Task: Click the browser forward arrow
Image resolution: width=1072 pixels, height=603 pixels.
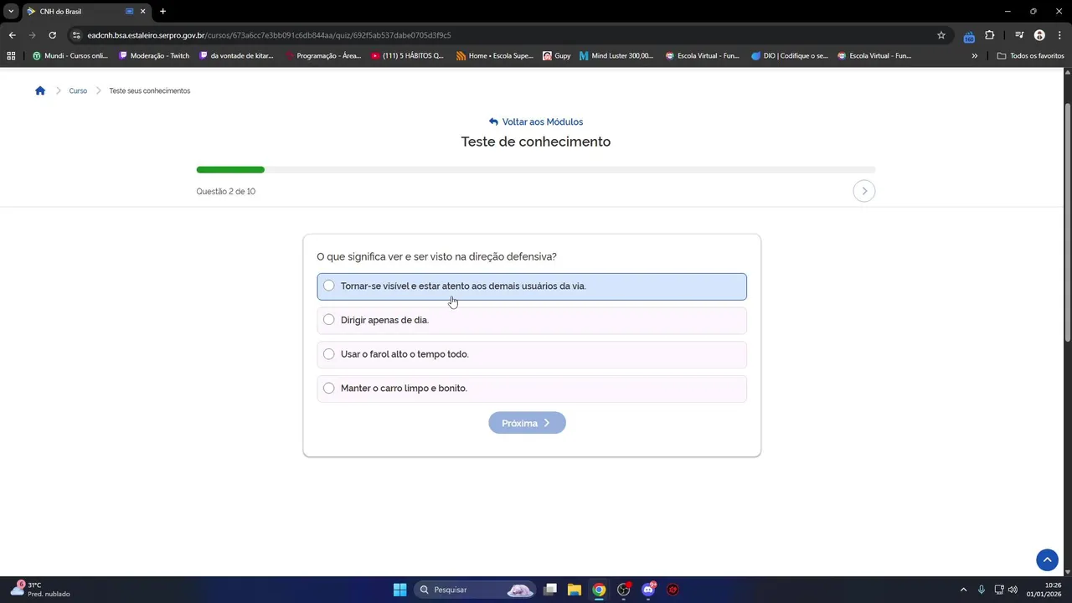Action: pyautogui.click(x=32, y=35)
